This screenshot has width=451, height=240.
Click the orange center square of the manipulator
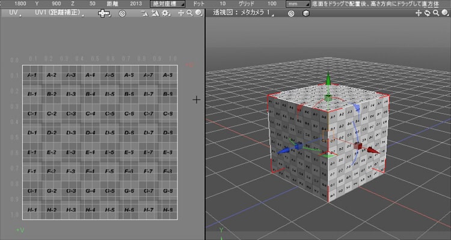tap(328, 136)
